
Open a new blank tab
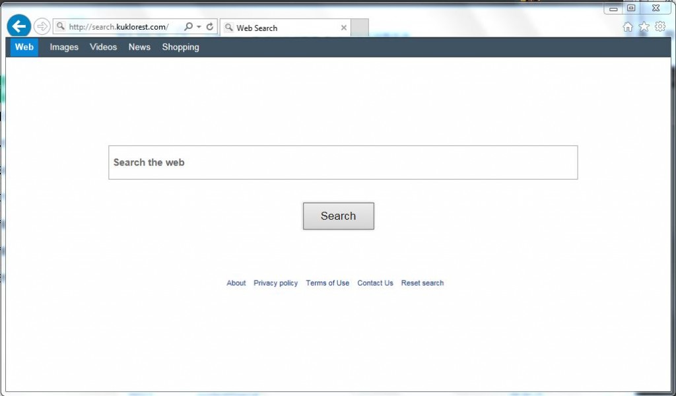click(x=360, y=28)
